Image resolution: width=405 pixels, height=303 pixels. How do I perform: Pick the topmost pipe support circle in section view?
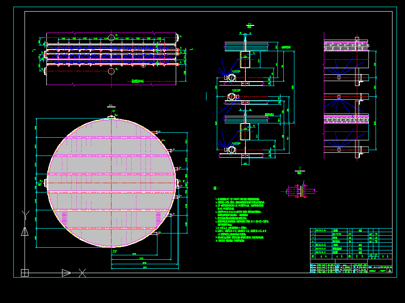231,77
